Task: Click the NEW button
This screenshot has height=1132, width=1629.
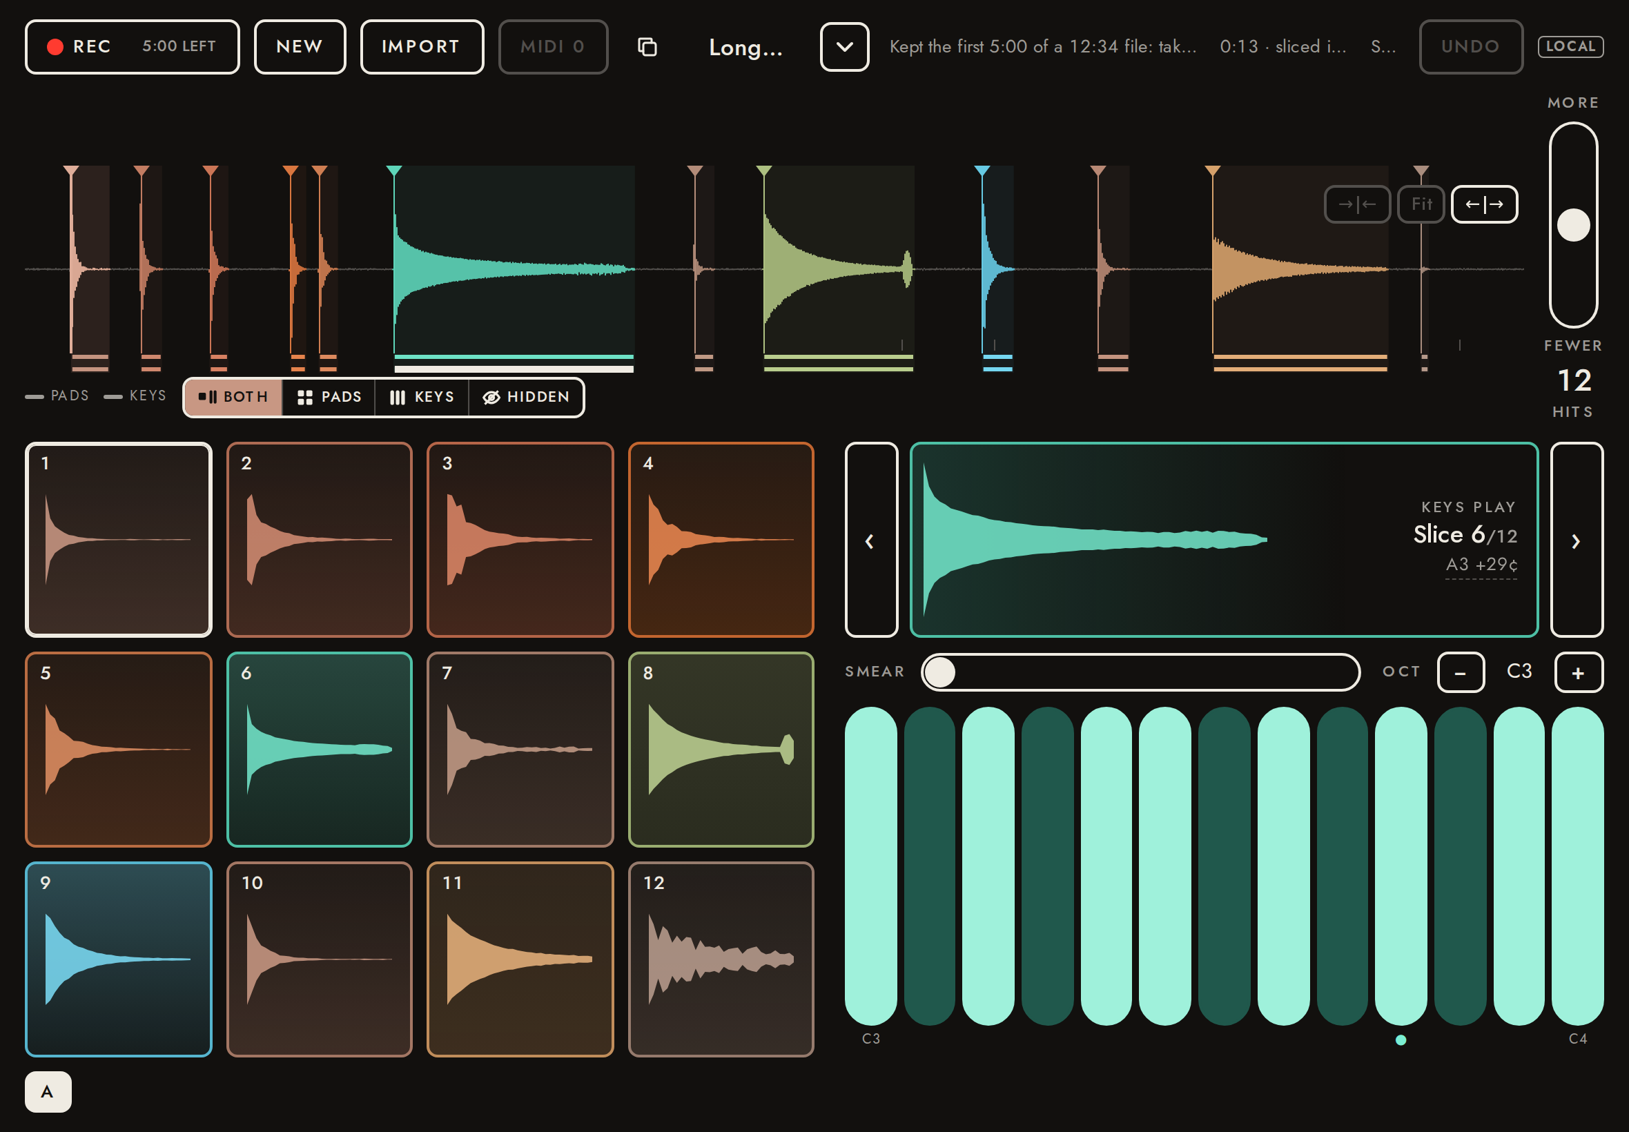Action: tap(300, 47)
